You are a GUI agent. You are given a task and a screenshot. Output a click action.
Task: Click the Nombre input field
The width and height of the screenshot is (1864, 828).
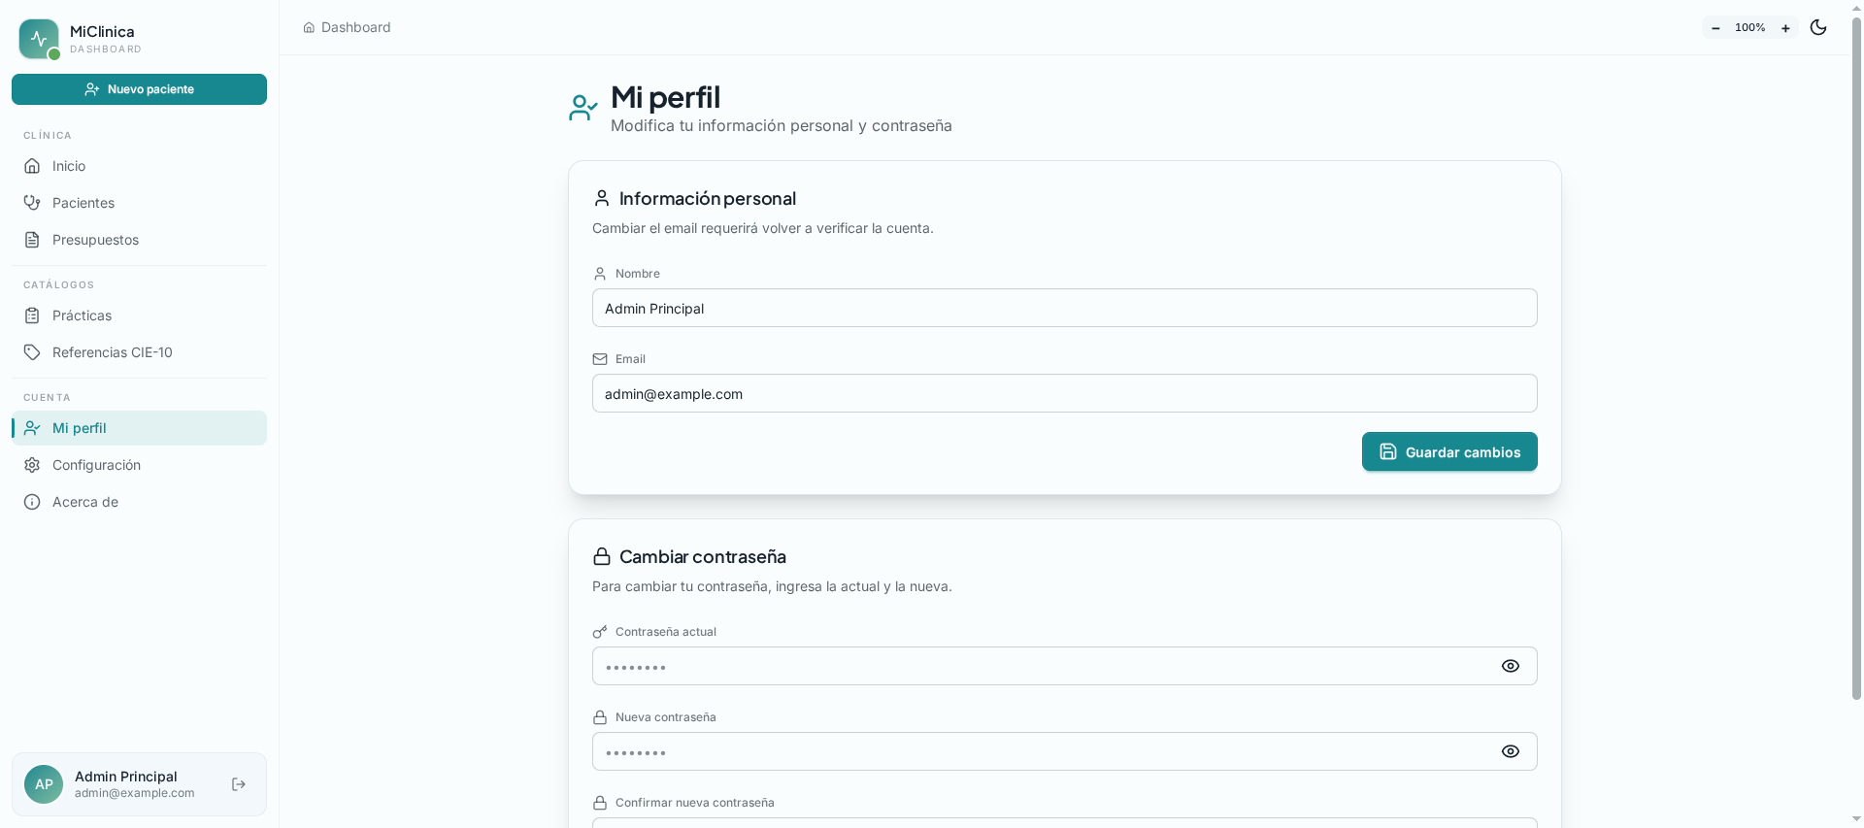click(1065, 308)
